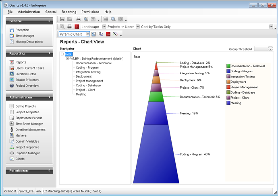Open the Projects -> Users grouping dropdown
This screenshot has width=278, height=196.
point(104,27)
